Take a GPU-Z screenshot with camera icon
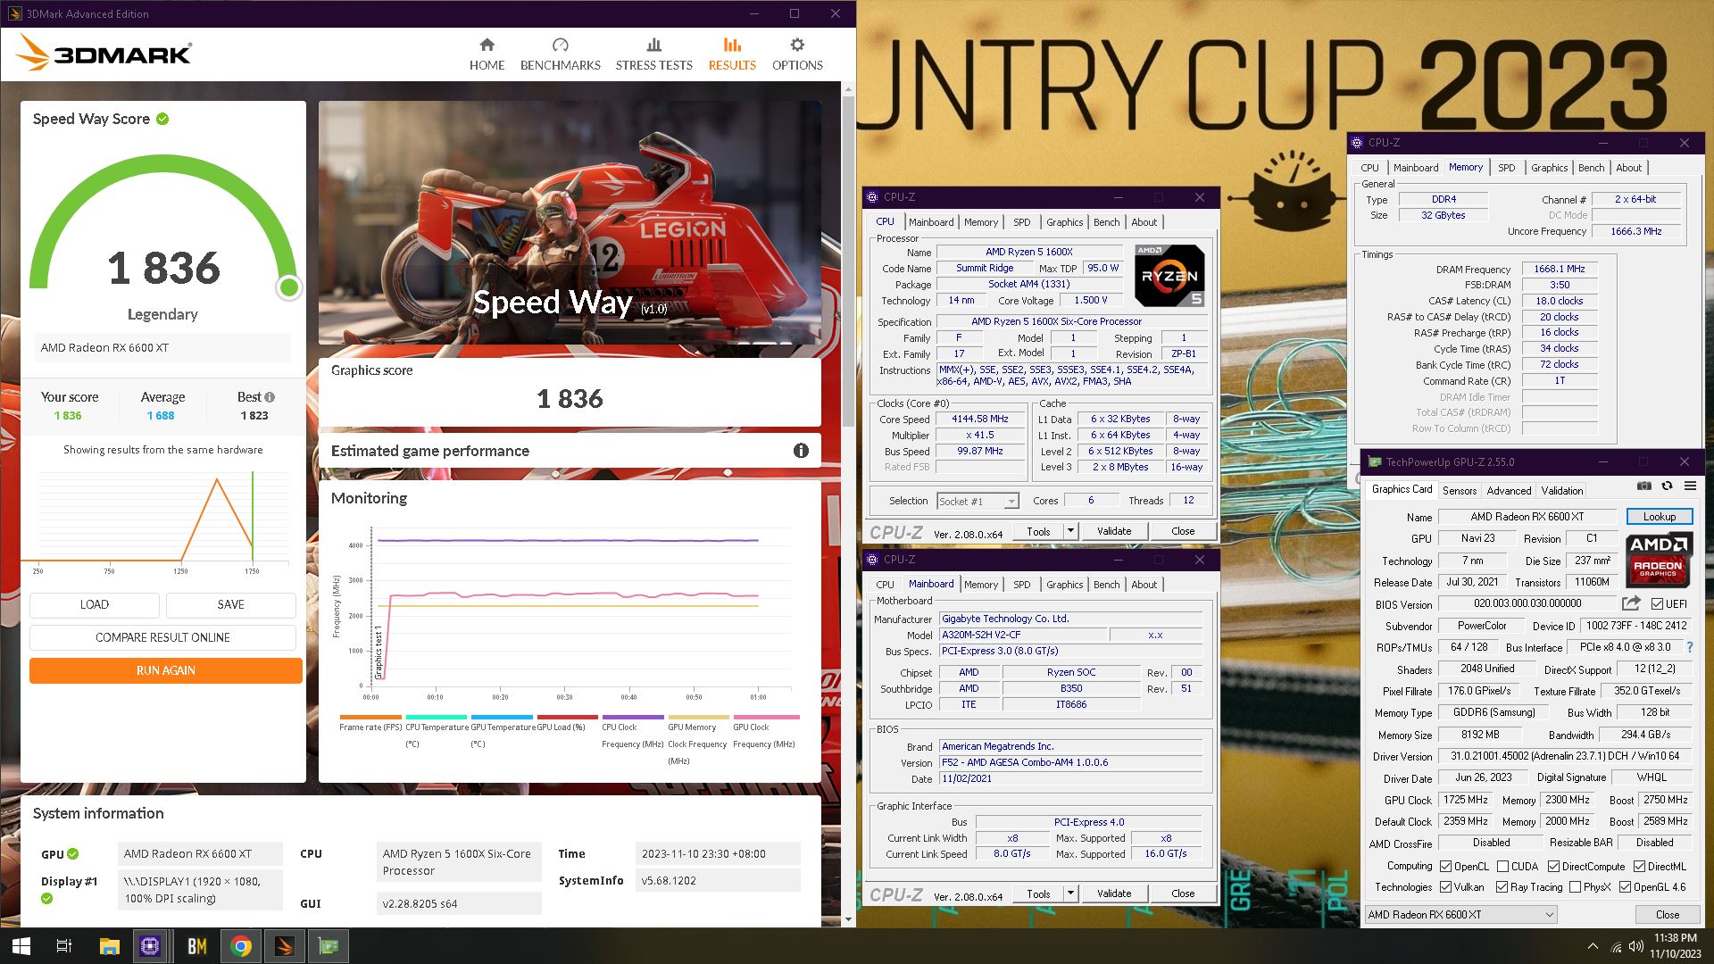Viewport: 1714px width, 964px height. pyautogui.click(x=1643, y=486)
